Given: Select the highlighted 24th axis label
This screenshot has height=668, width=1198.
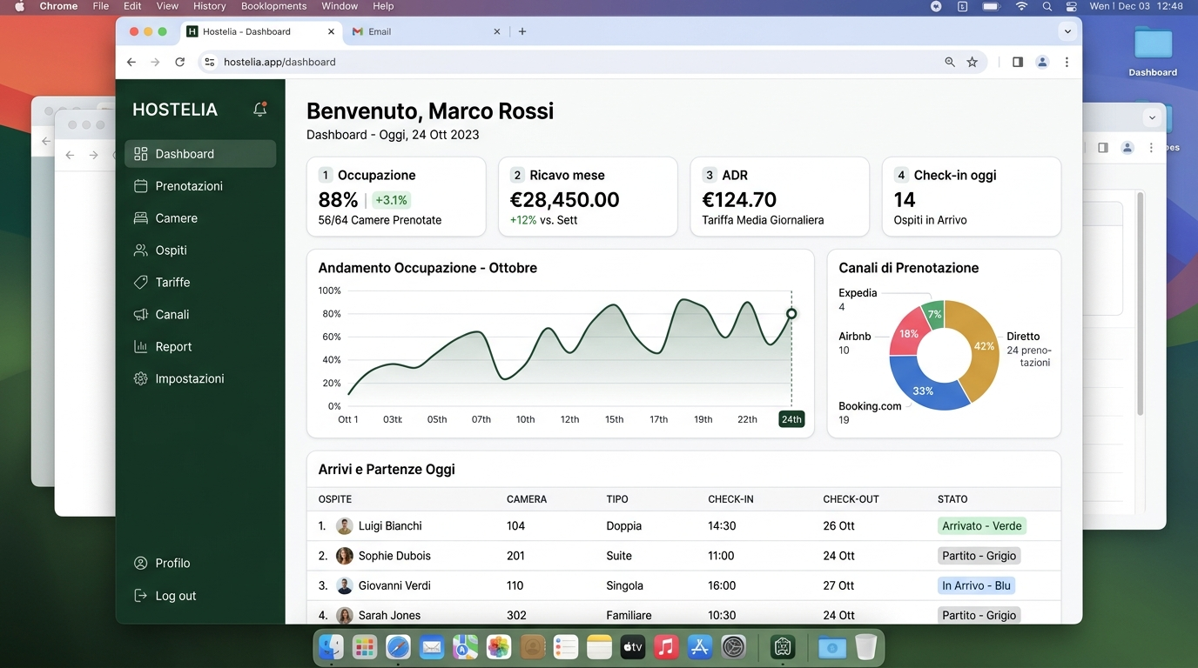Looking at the screenshot, I should 791,419.
